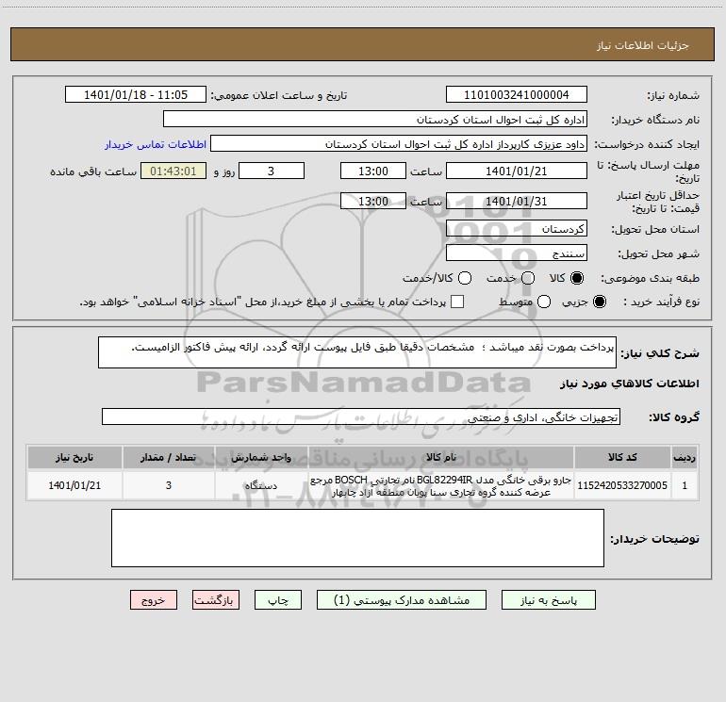Click item code 1152420533270005 cell
The height and width of the screenshot is (702, 726).
click(x=622, y=485)
